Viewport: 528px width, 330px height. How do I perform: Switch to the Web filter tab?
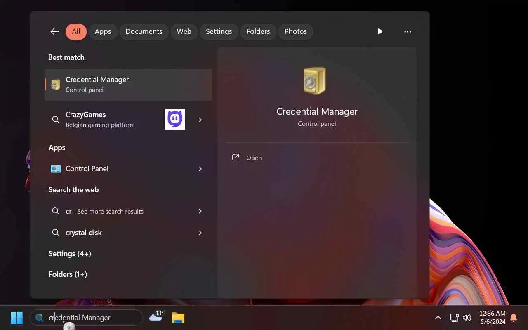pyautogui.click(x=184, y=31)
